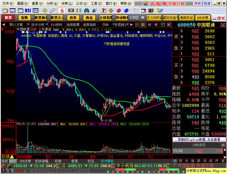227x174 pixels.
Task: Click the 选择股票 button
Action: 73,25
